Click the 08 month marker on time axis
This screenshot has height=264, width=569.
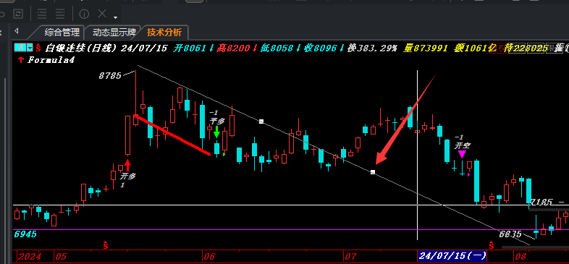tap(520, 257)
